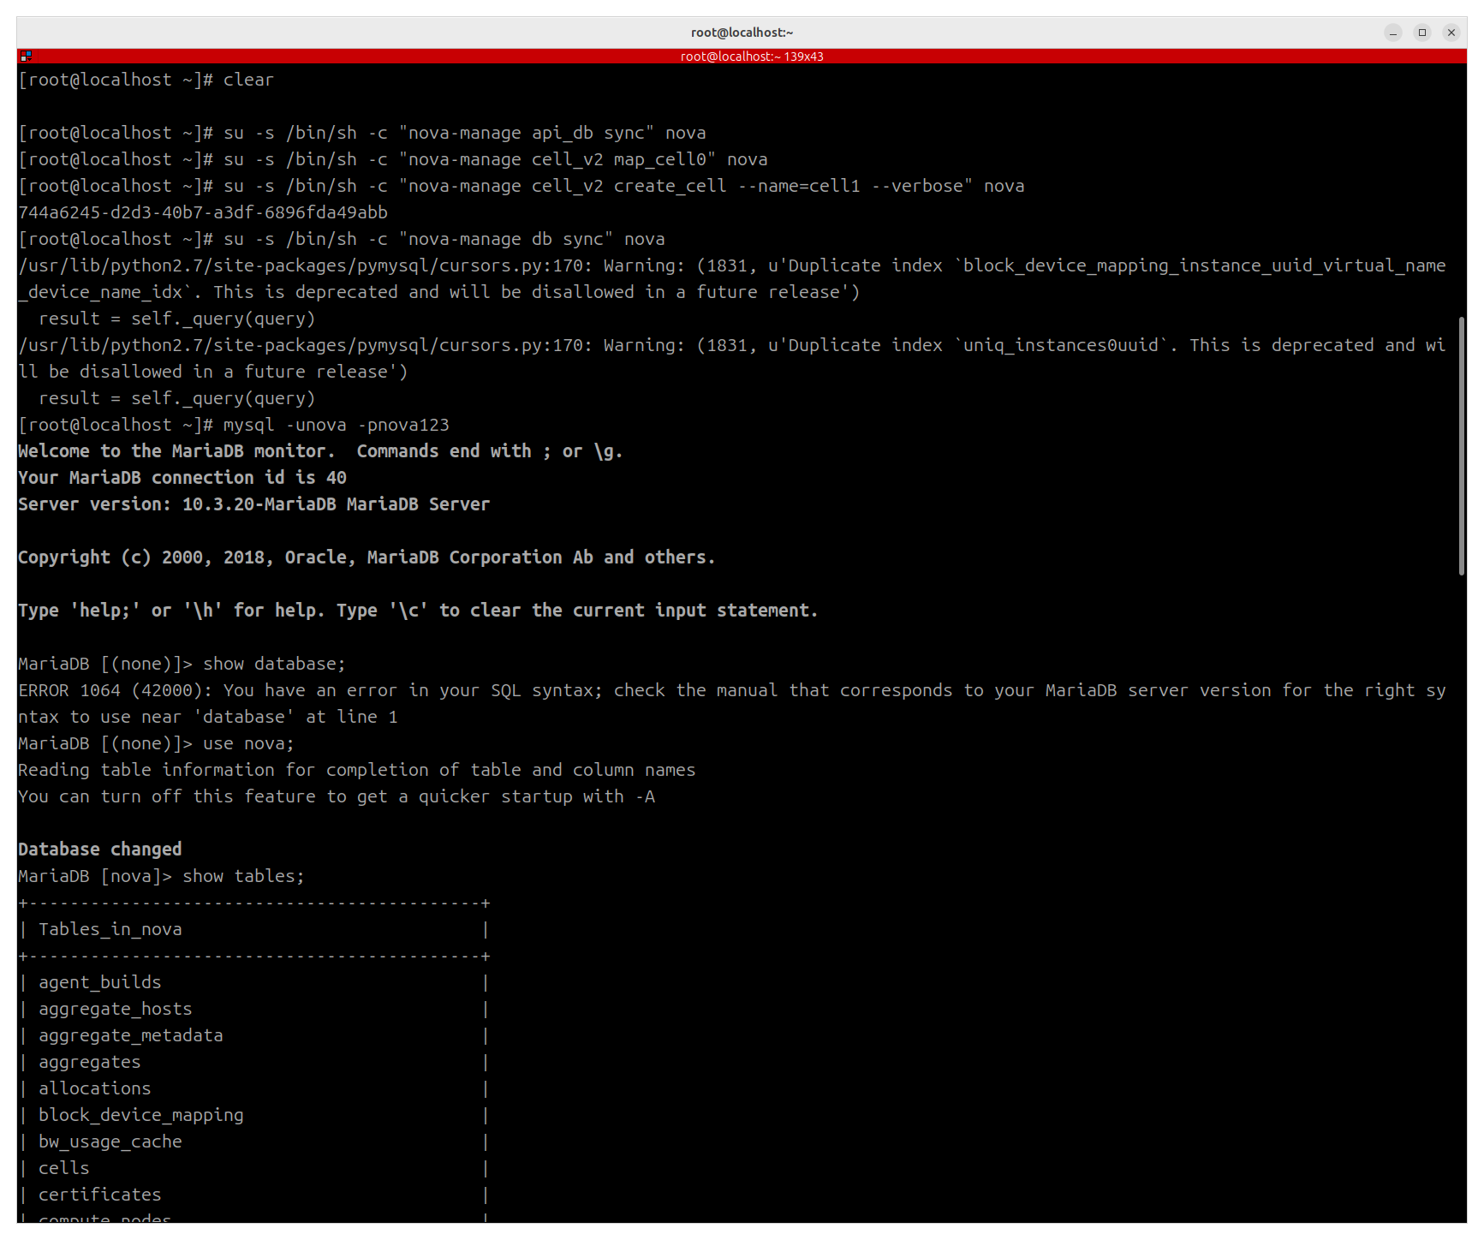Click the terminator grid icon in the red titlebar

coord(26,57)
